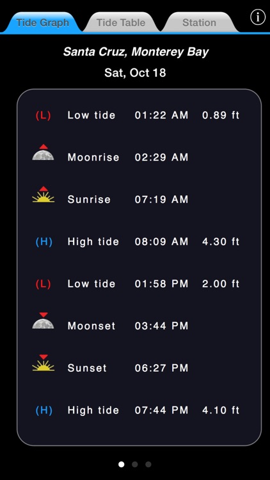This screenshot has width=270, height=480.
Task: Tap red (L) marker at 01:58 PM
Action: click(44, 284)
